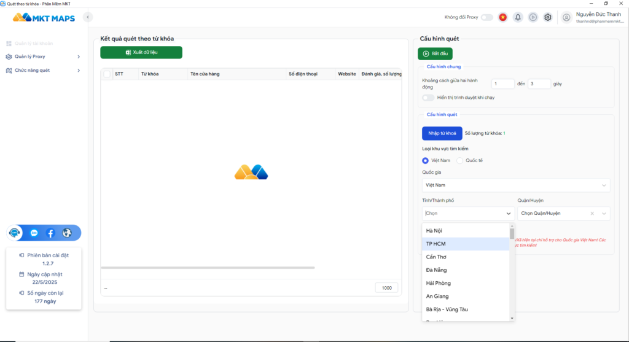Enable Hiển thị trình duyệt khi chạy

coord(428,98)
